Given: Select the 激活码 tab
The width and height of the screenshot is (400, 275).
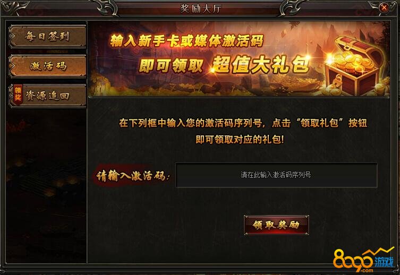Looking at the screenshot, I should (x=48, y=66).
